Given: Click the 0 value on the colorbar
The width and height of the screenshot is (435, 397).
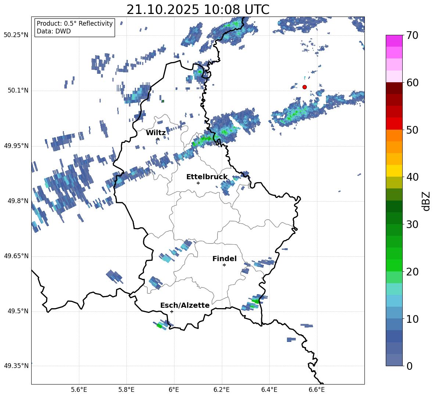Looking at the screenshot, I should (409, 366).
